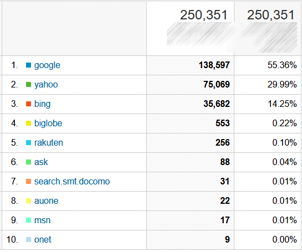The width and height of the screenshot is (302, 252).
Task: Click the cyan swatch beside rakuten
Action: click(x=28, y=143)
